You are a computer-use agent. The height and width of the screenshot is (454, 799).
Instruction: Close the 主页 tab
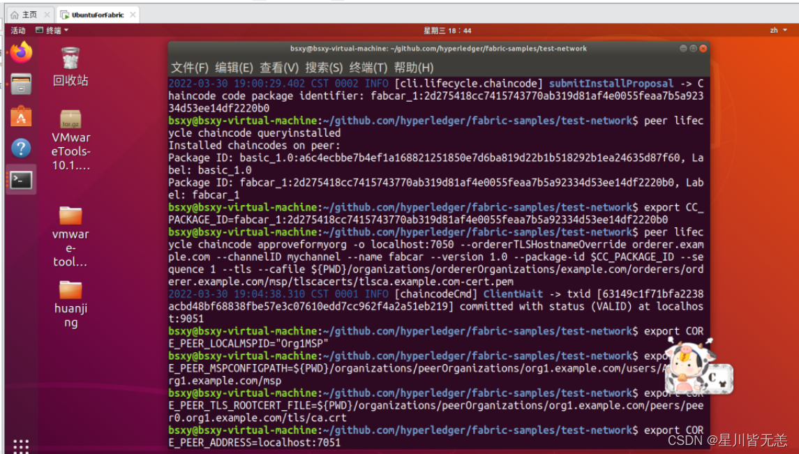[x=47, y=15]
